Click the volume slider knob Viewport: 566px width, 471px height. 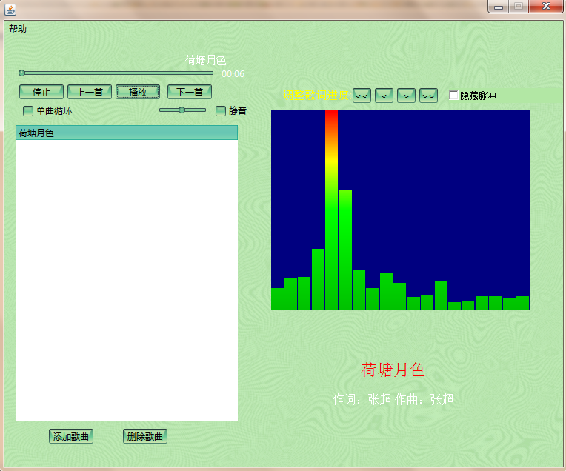(182, 110)
